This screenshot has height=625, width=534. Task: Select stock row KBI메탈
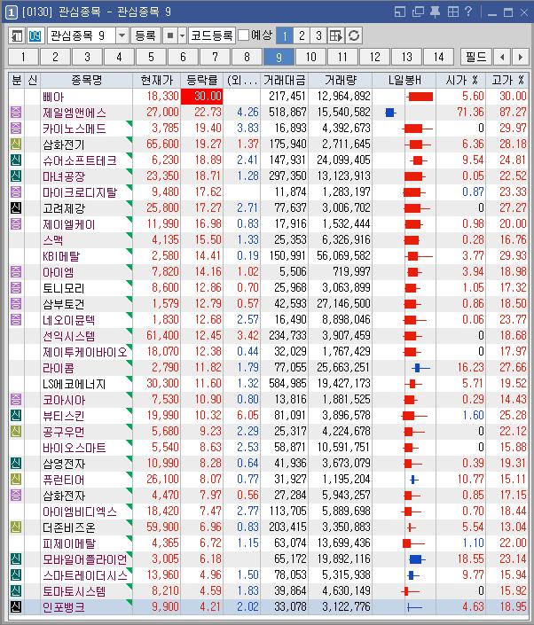[x=269, y=255]
